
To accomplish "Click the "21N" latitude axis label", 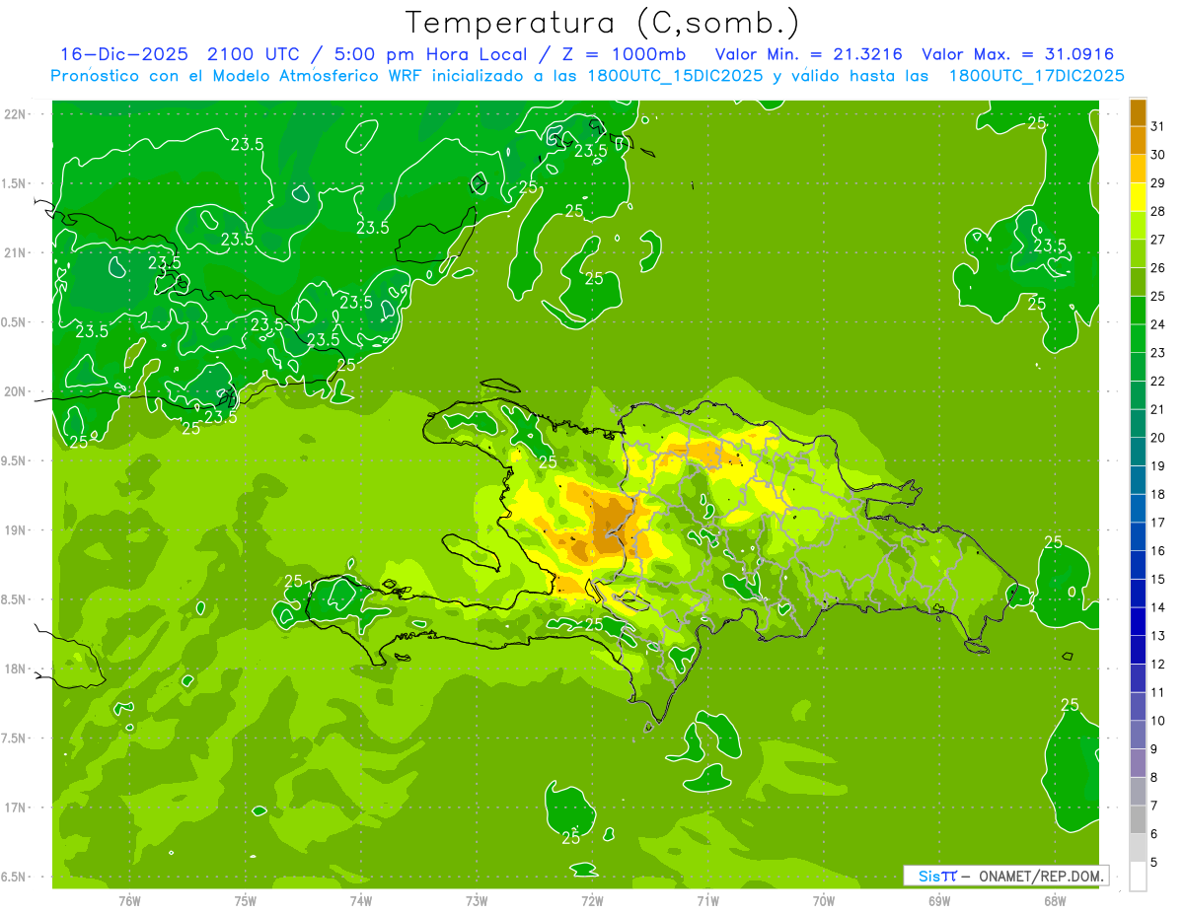I will pos(15,253).
